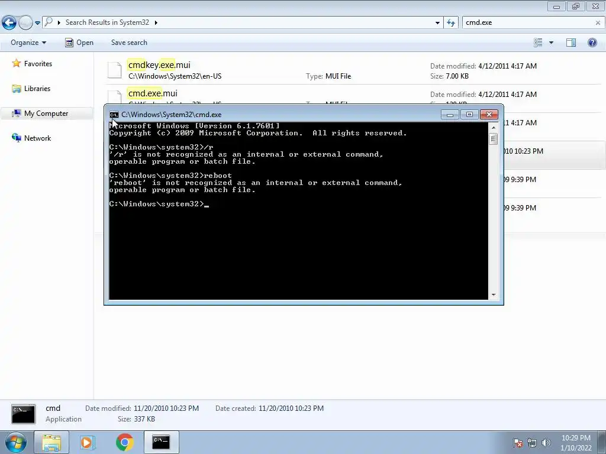Select Network in navigation pane

coord(37,138)
